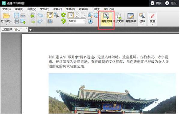Close the 山西吕梁 "卦山" tab
Viewport: 180px width, 114px height.
pos(27,29)
